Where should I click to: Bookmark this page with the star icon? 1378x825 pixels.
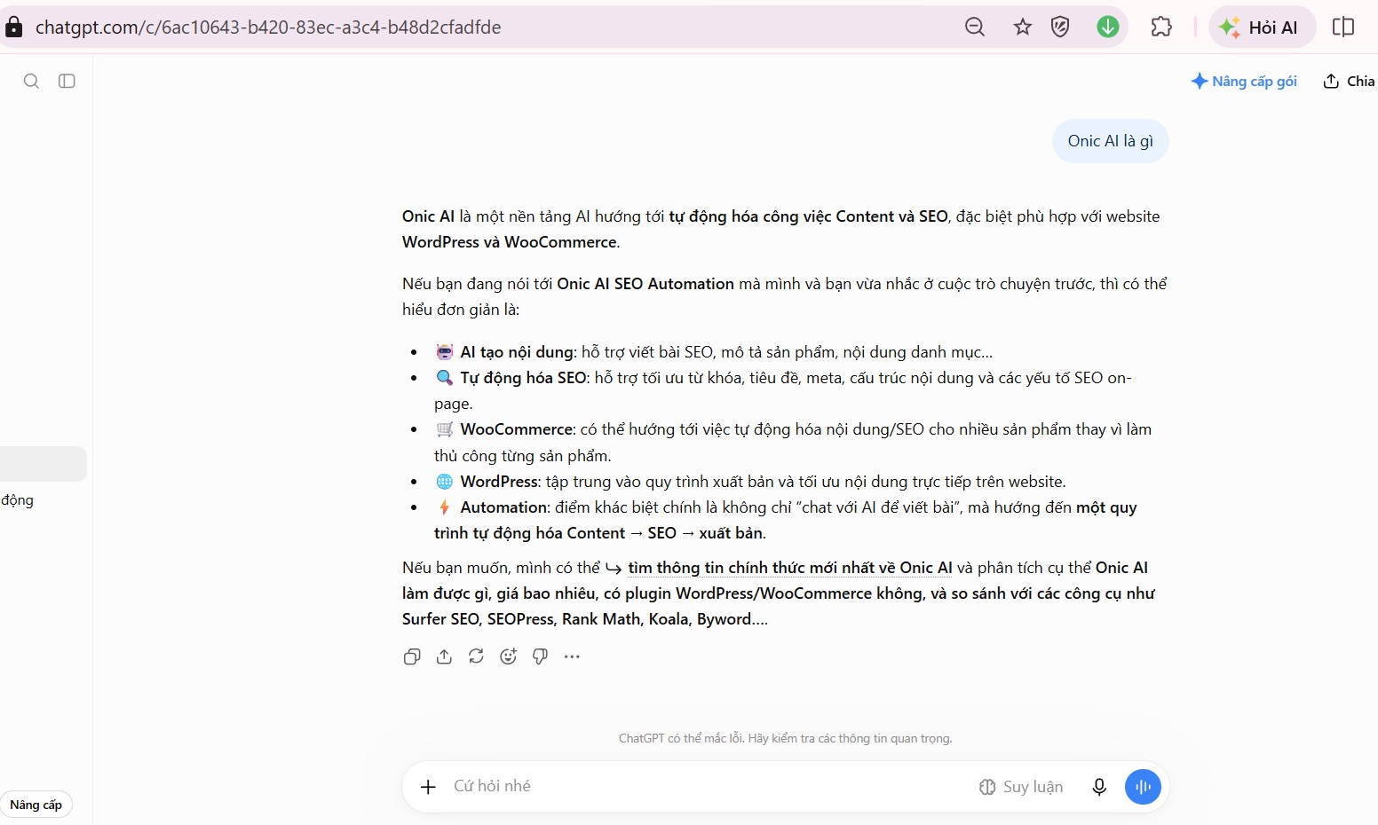(x=1023, y=27)
